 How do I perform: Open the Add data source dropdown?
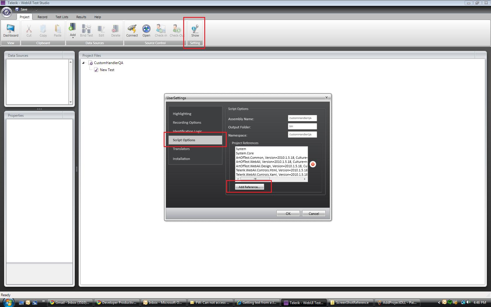point(72,31)
